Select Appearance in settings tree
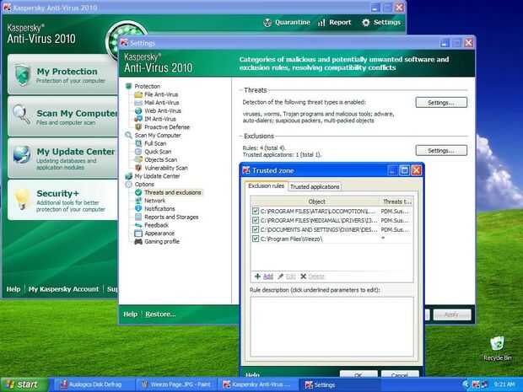 click(x=159, y=234)
